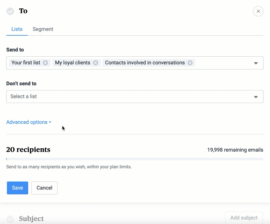Viewport: 270px width, 224px height.
Task: Click the Subject section checkmark icon
Action: click(x=10, y=219)
